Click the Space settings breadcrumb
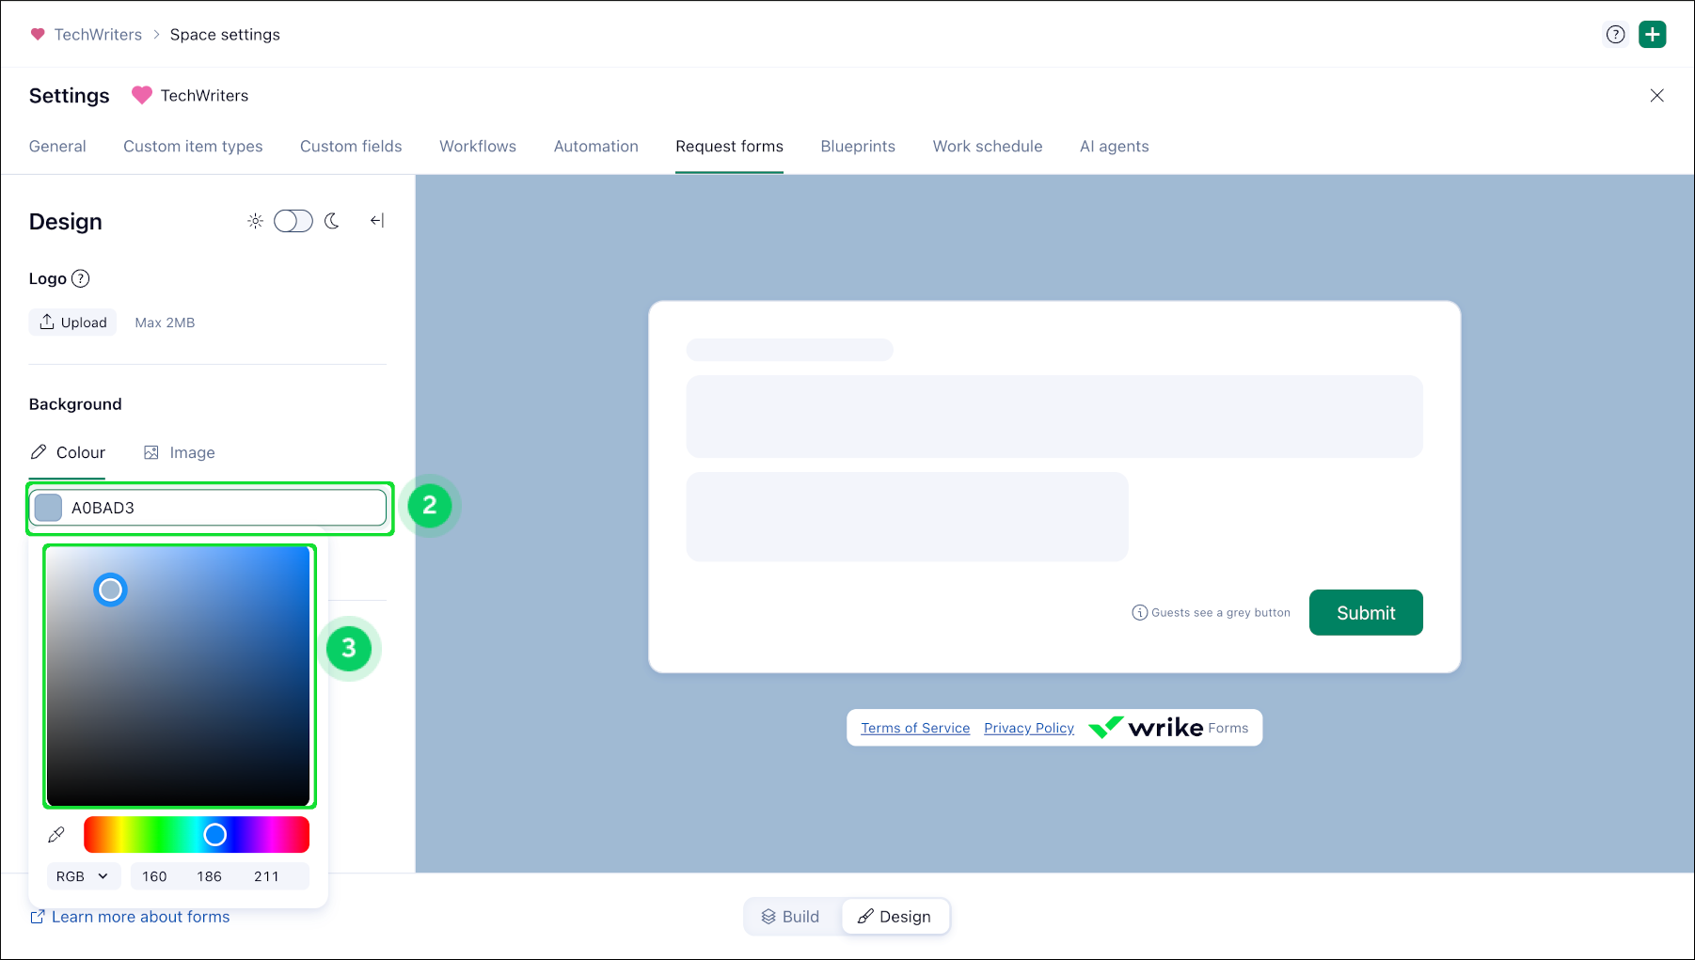Viewport: 1695px width, 960px height. (x=225, y=35)
